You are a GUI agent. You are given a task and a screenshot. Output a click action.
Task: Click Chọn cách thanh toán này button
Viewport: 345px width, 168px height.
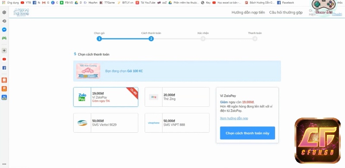click(x=248, y=133)
